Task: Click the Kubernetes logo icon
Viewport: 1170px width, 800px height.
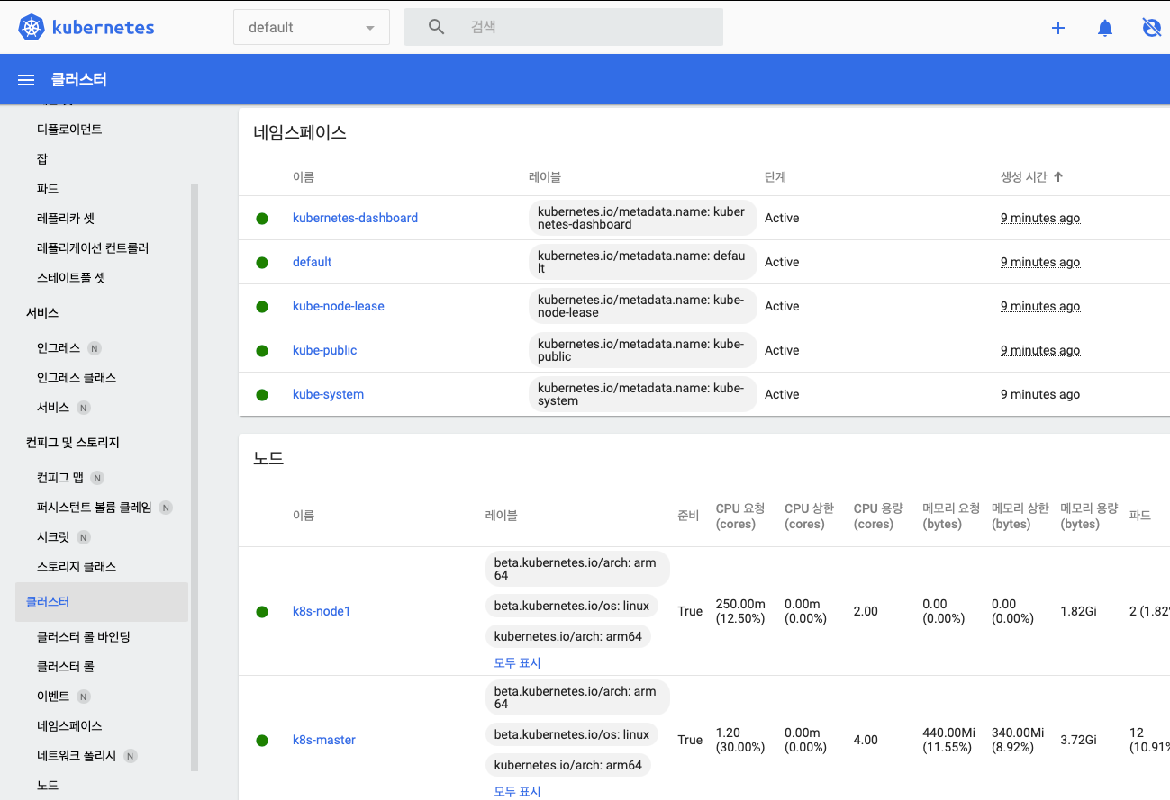Action: click(32, 27)
